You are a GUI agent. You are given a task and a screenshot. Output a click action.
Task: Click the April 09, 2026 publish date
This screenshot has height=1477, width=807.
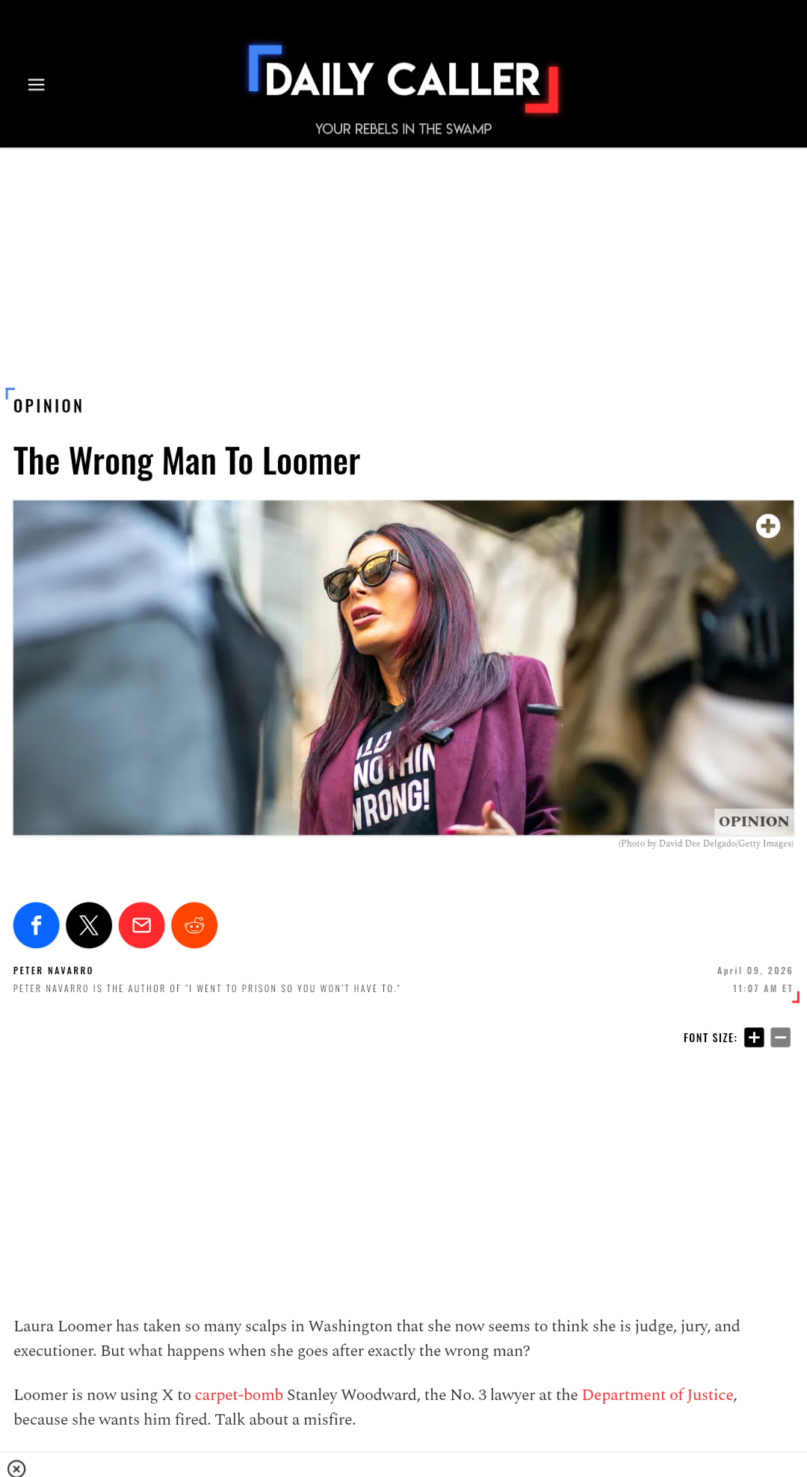(x=755, y=970)
